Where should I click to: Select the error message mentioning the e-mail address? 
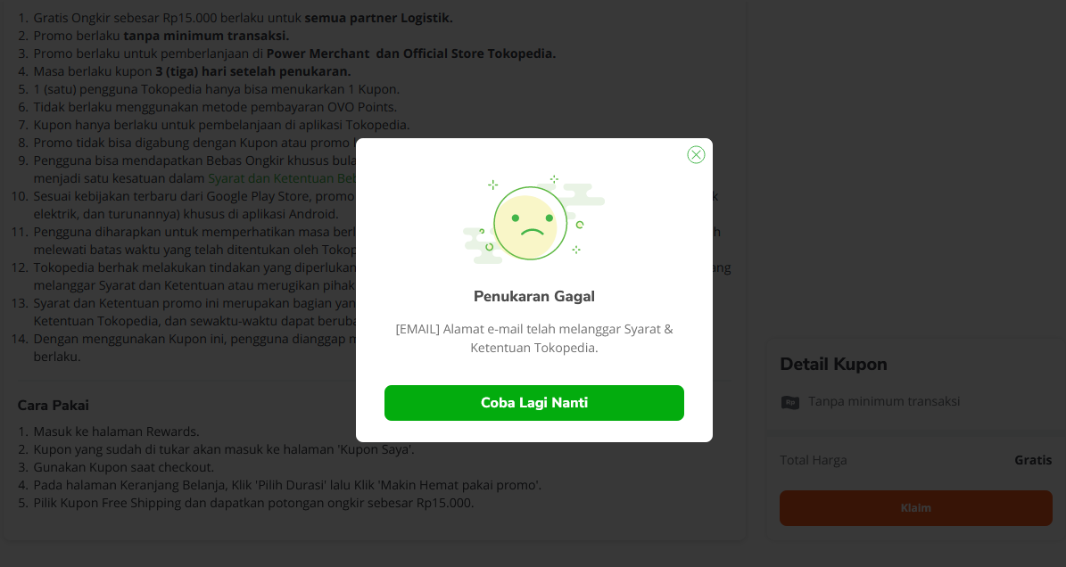[x=533, y=336]
